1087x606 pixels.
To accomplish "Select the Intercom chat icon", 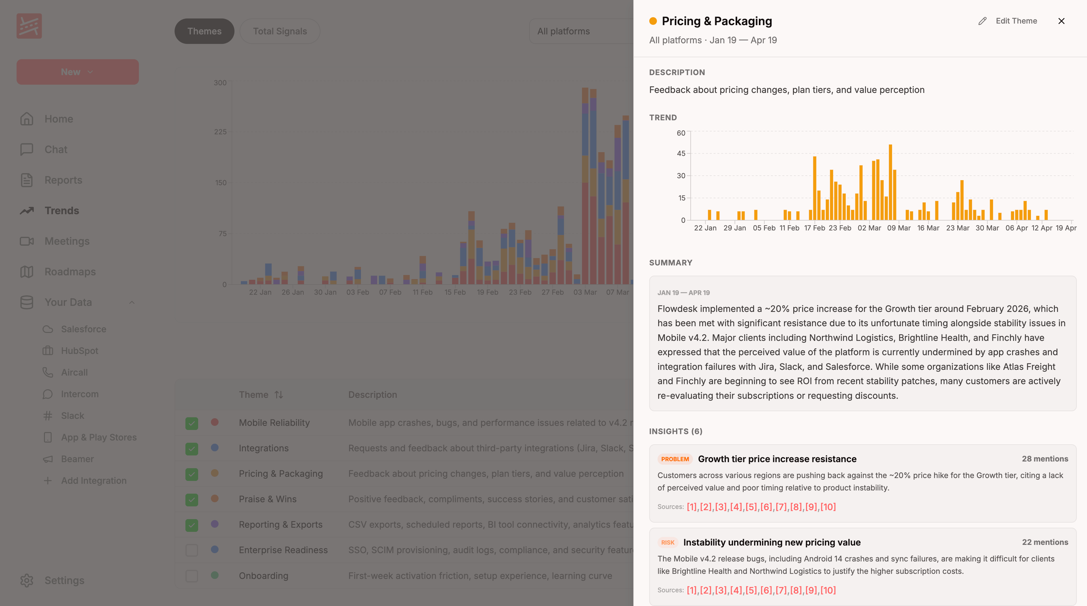I will [x=48, y=394].
